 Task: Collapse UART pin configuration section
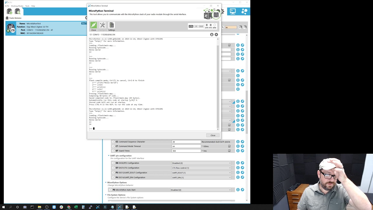109,156
